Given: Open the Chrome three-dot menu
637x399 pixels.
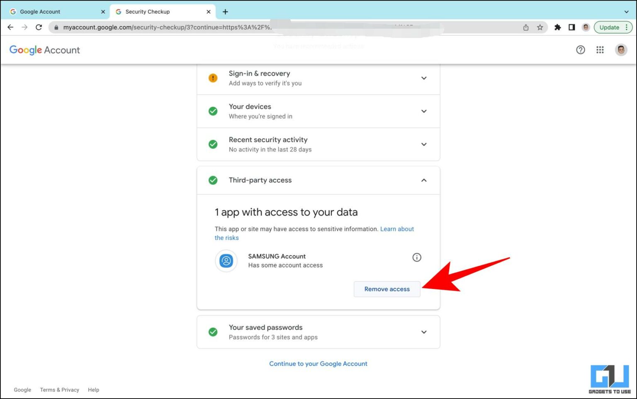Looking at the screenshot, I should click(627, 27).
